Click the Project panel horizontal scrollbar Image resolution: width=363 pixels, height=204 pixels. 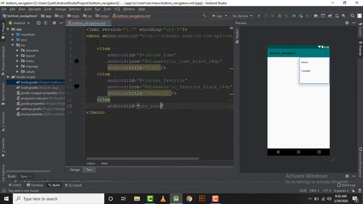pyautogui.click(x=28, y=171)
